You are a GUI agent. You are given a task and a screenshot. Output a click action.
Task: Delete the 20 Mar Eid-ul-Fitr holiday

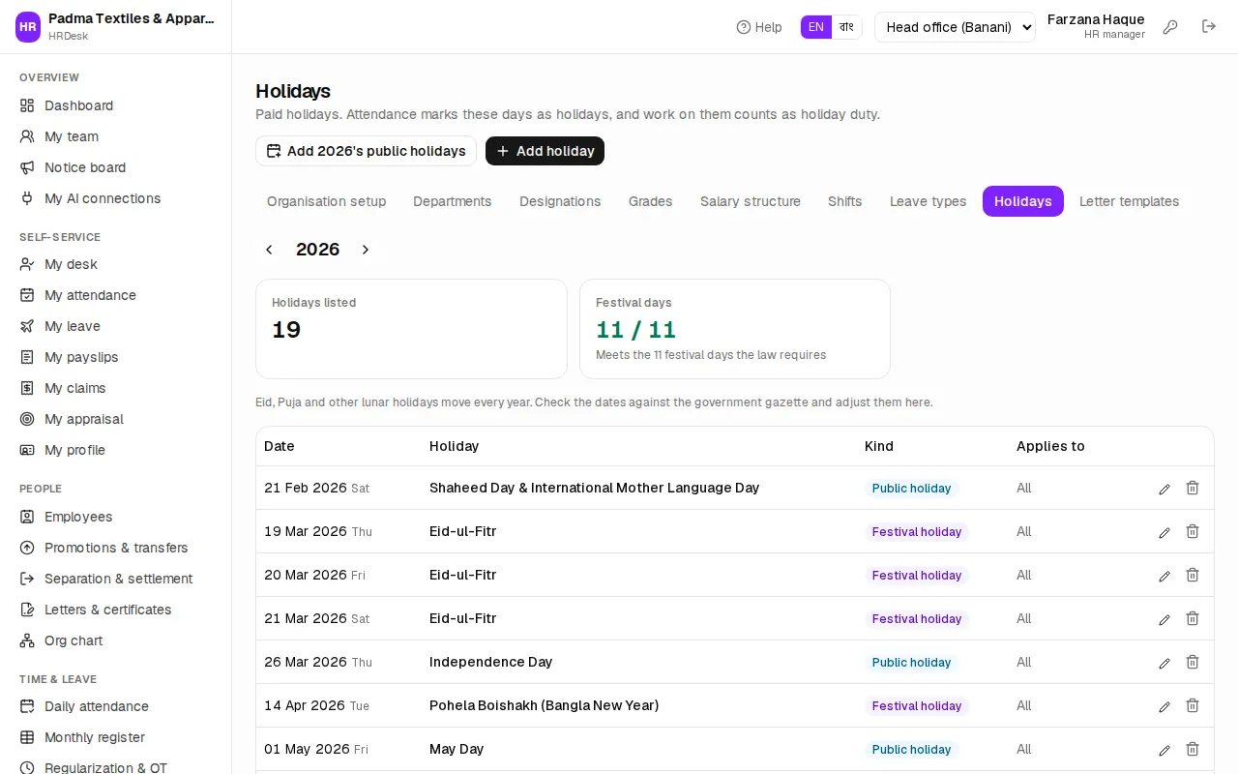pos(1193,576)
